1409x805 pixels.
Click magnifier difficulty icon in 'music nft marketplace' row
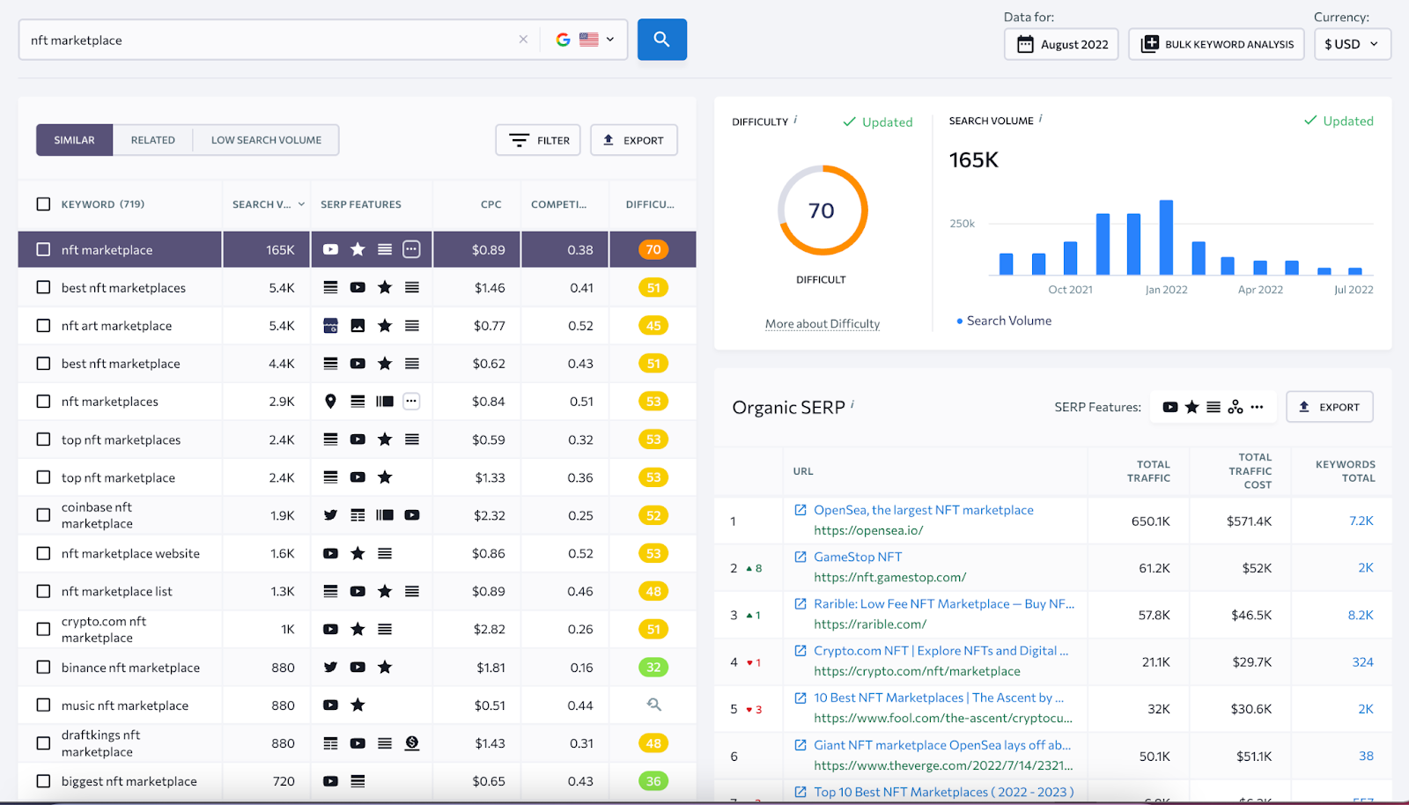point(653,705)
